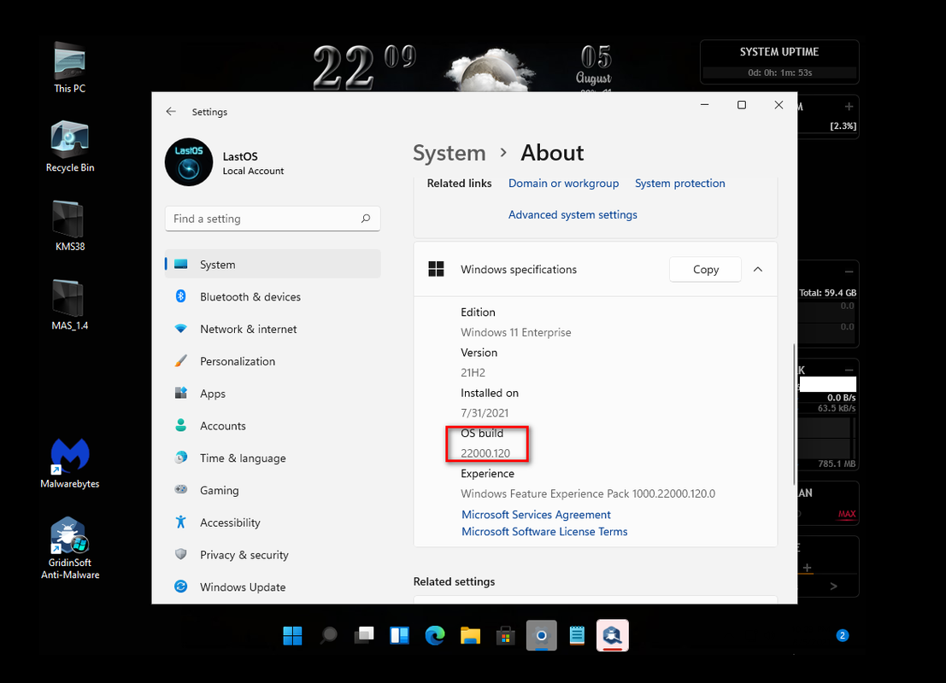Click the 21H2 version value
This screenshot has width=946, height=683.
473,372
